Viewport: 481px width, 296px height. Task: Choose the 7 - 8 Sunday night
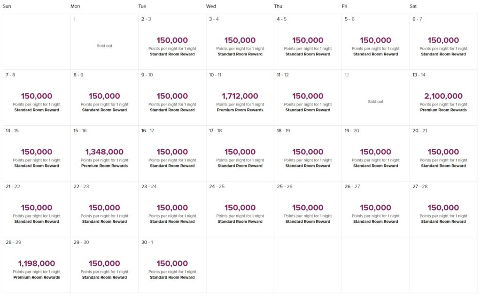(x=37, y=98)
